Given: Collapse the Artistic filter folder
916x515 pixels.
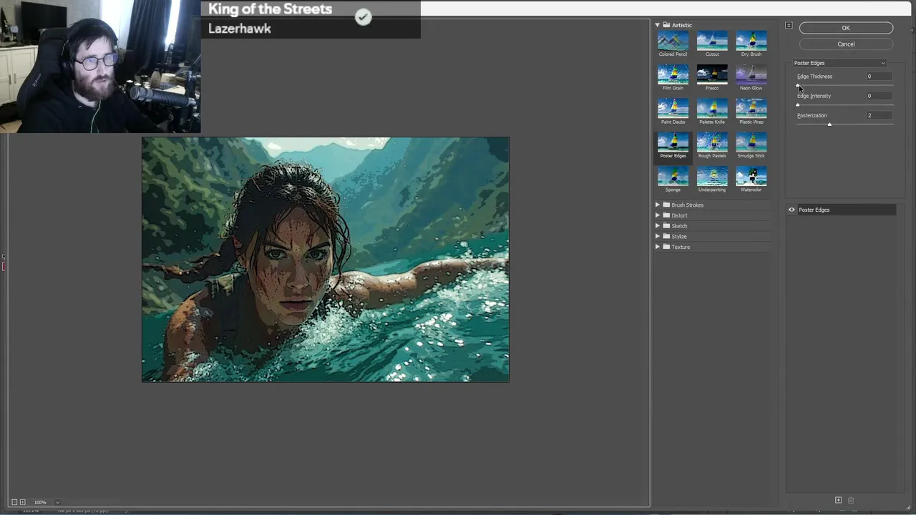Looking at the screenshot, I should click(657, 25).
